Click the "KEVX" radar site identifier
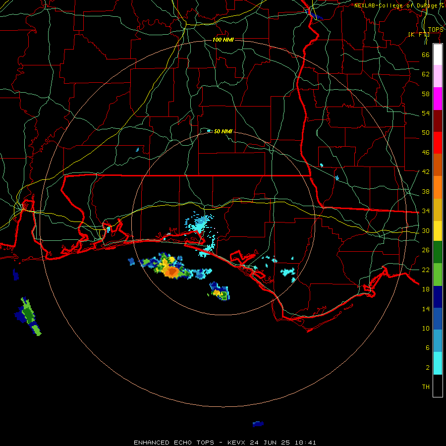446x446 pixels. (236, 443)
